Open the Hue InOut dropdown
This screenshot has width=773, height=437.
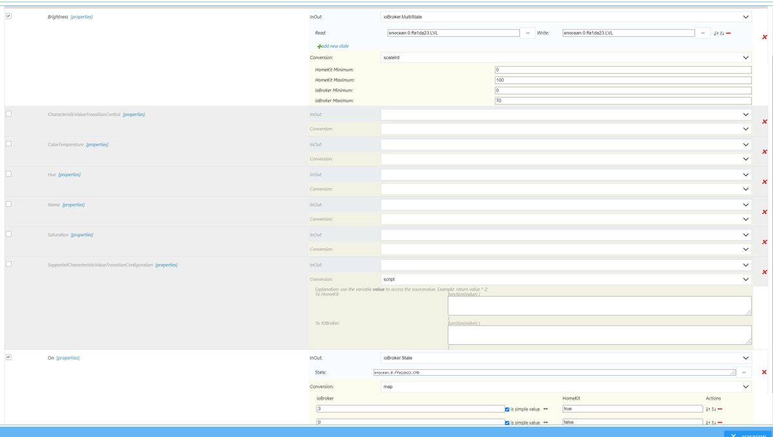pos(566,175)
